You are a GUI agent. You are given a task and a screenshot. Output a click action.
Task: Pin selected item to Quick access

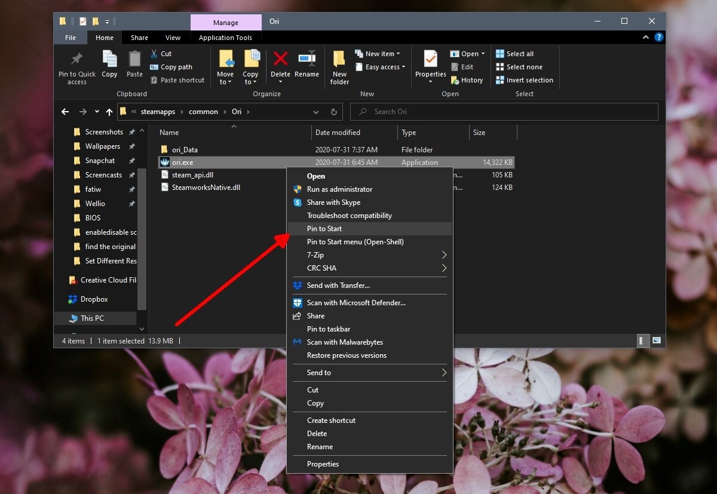(x=76, y=67)
